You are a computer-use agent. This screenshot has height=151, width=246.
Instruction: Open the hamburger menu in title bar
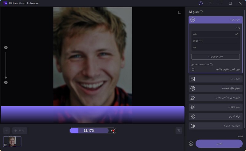pos(211,3)
